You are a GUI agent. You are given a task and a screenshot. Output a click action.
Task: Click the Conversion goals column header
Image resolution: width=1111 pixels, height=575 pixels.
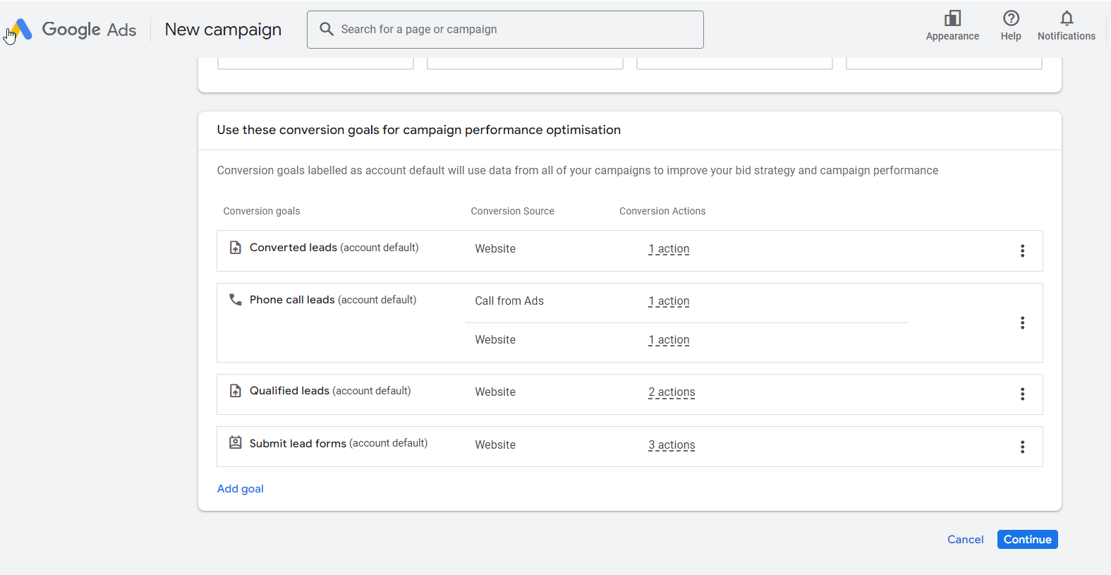[262, 211]
